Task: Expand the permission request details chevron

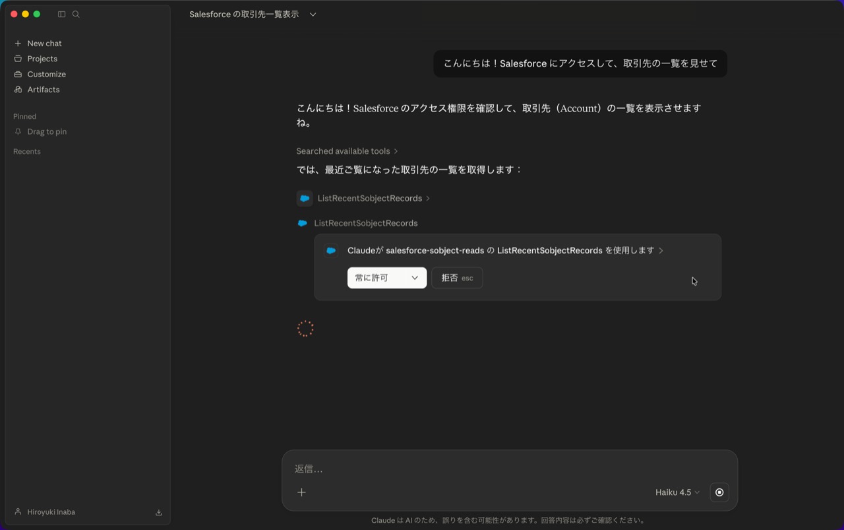Action: point(661,251)
